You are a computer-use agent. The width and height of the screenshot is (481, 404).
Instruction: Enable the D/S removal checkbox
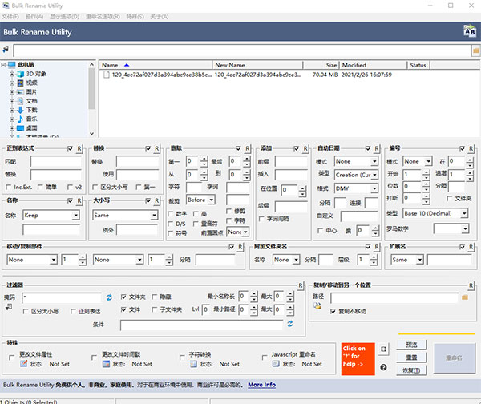point(170,224)
